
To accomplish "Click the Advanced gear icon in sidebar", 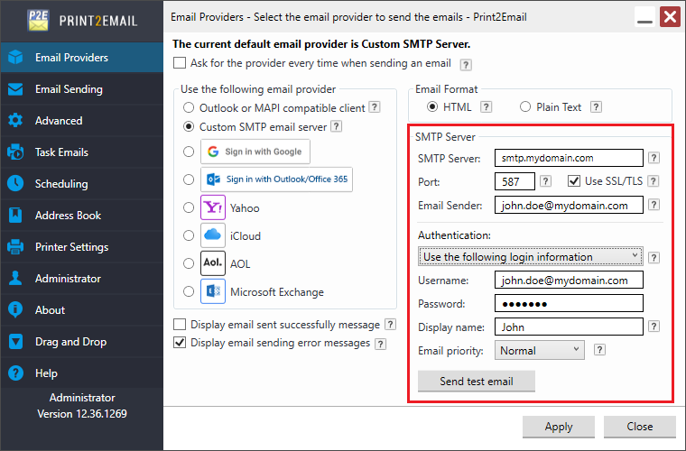I will click(15, 121).
